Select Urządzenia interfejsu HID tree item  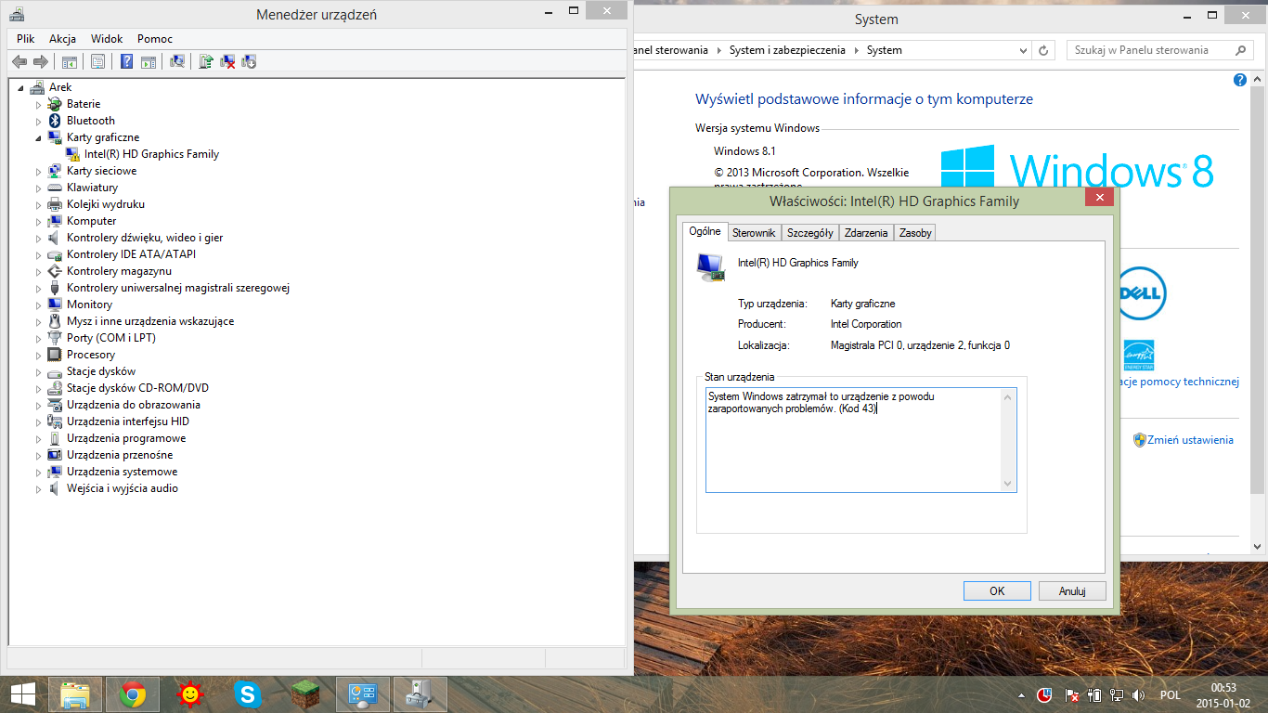[128, 421]
